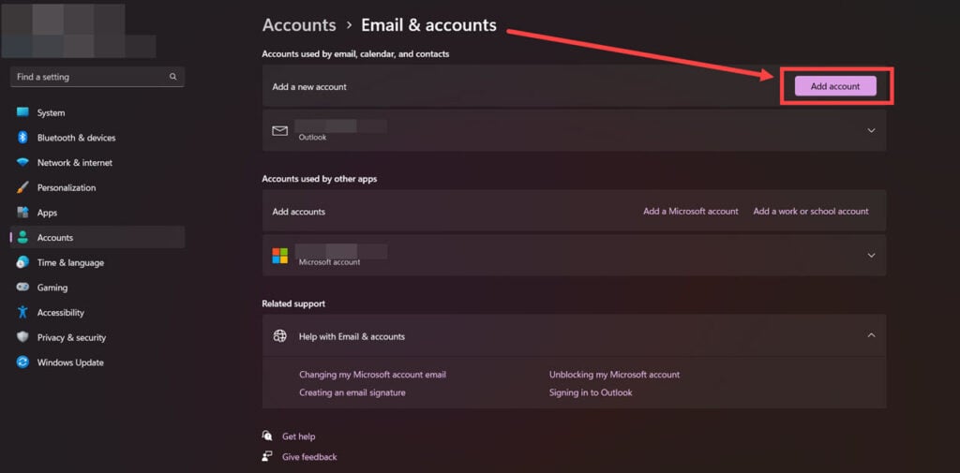
Task: Expand the Microsoft account row chevron
Action: point(871,255)
